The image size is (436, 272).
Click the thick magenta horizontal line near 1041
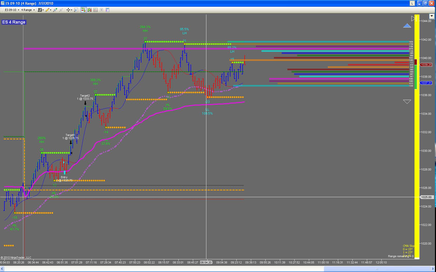(x=216, y=48)
